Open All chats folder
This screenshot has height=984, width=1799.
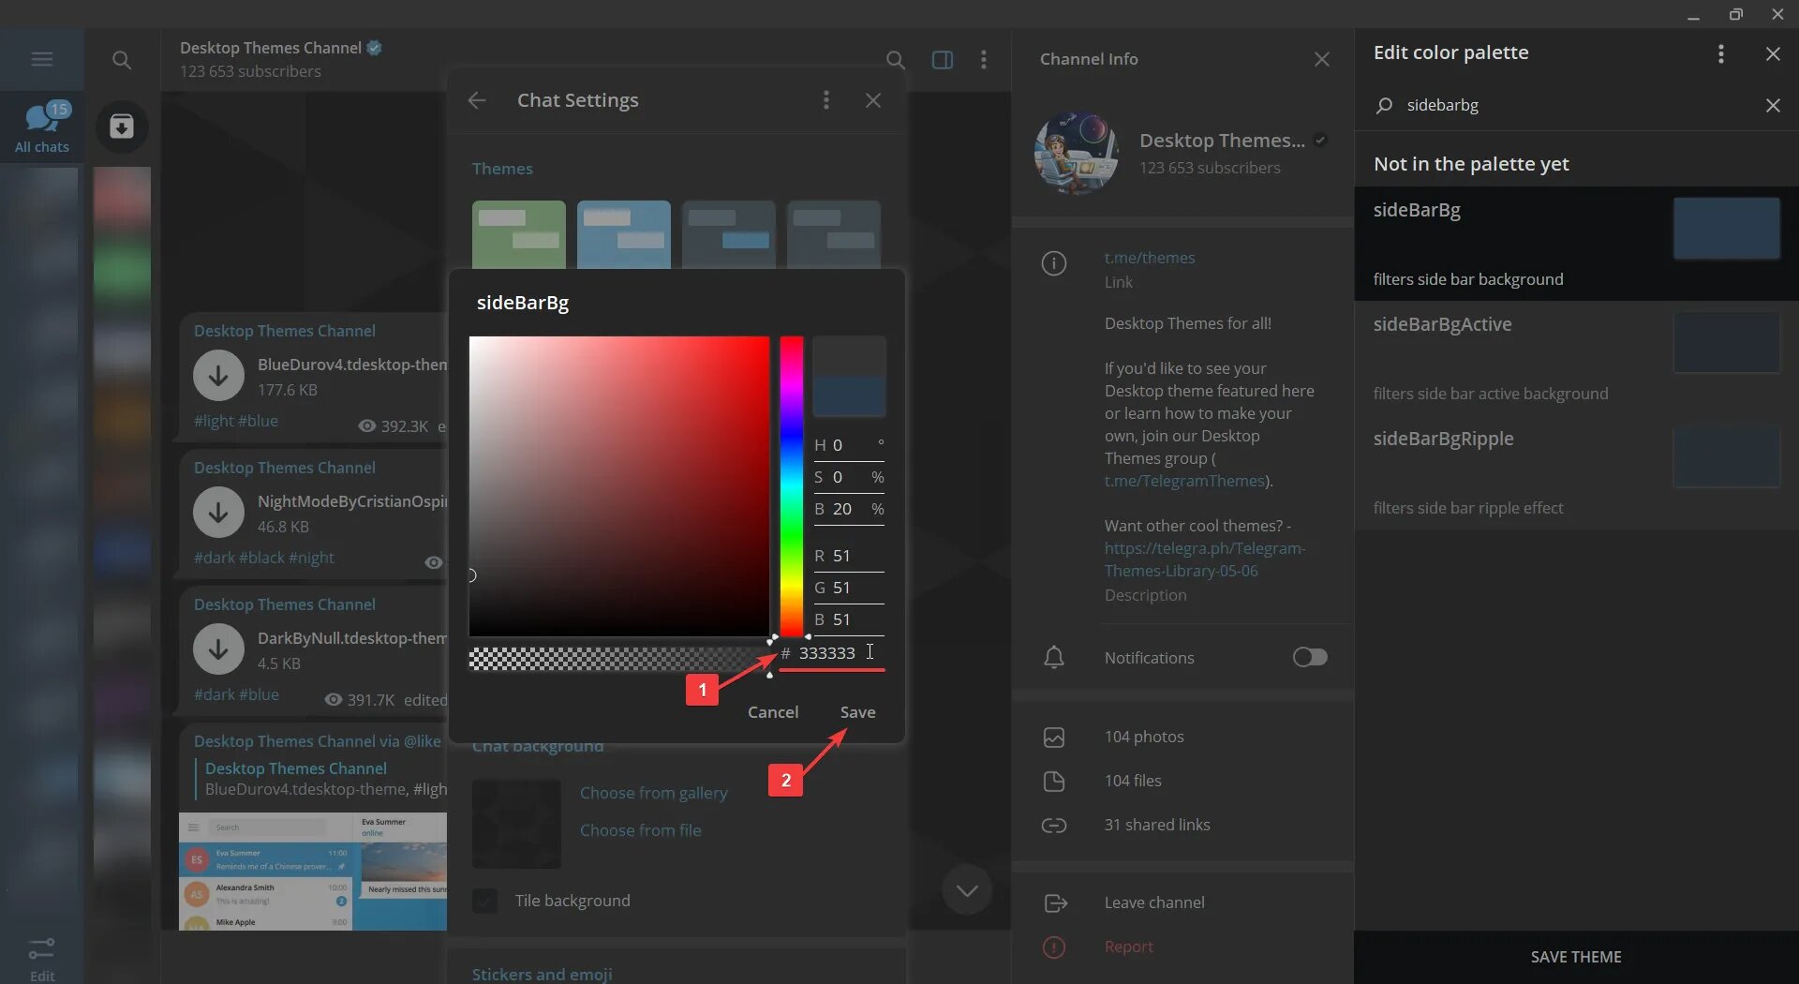pos(42,127)
